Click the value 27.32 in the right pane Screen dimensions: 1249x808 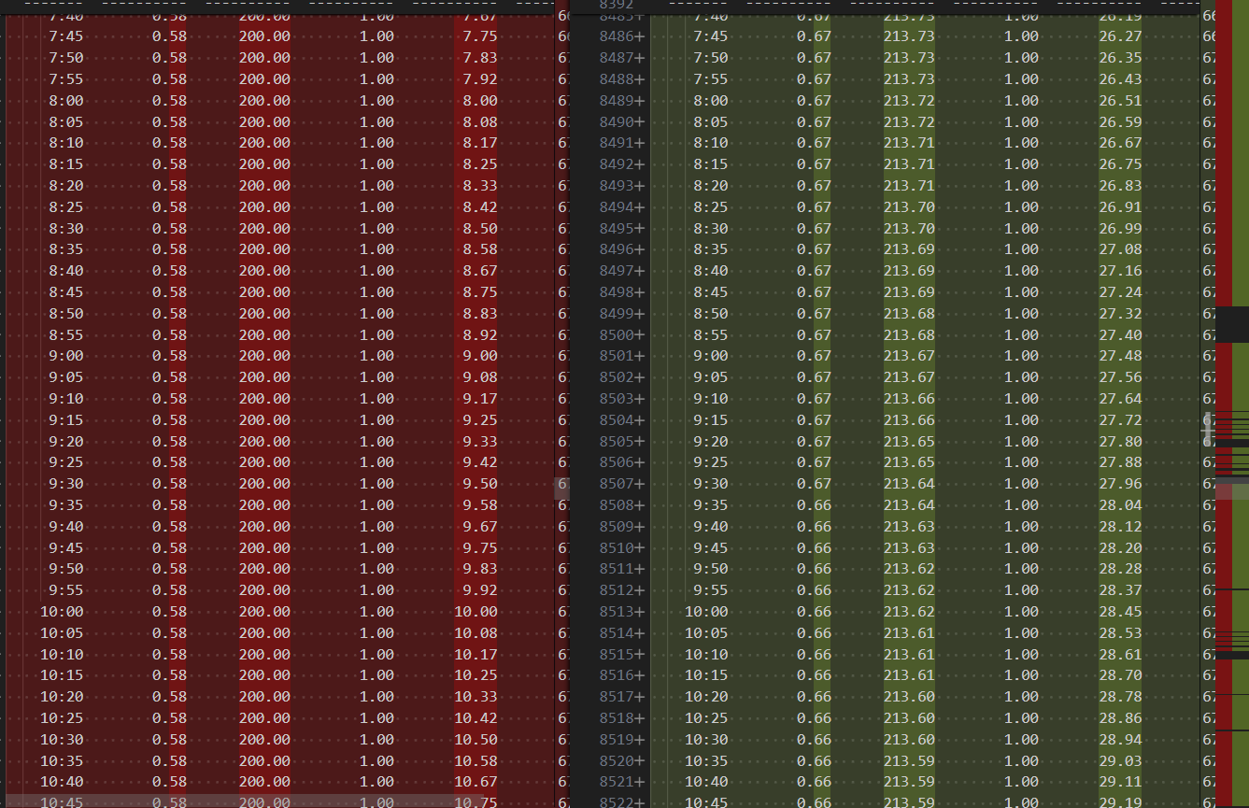[1120, 314]
